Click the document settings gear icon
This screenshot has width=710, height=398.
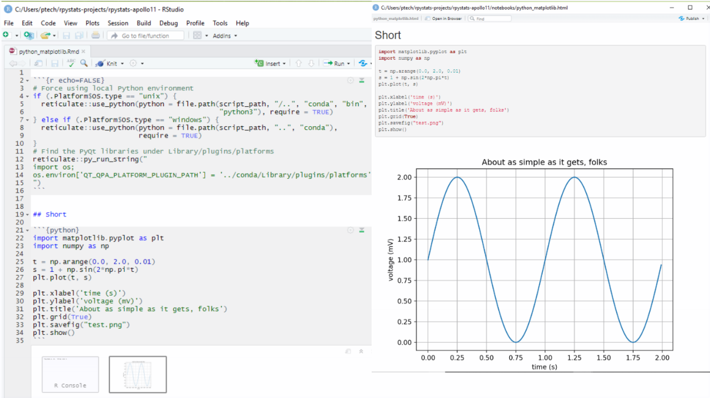pyautogui.click(x=133, y=63)
